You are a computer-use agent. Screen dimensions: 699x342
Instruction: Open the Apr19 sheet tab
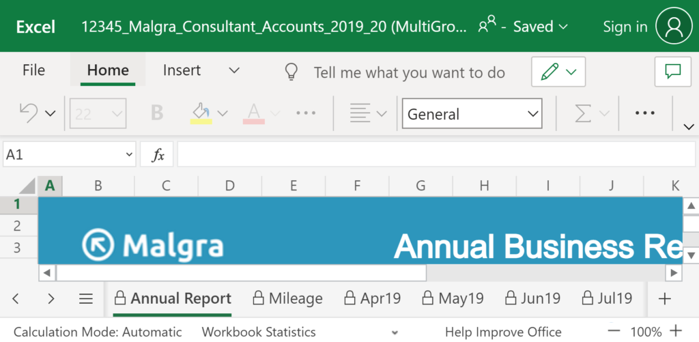(x=373, y=298)
